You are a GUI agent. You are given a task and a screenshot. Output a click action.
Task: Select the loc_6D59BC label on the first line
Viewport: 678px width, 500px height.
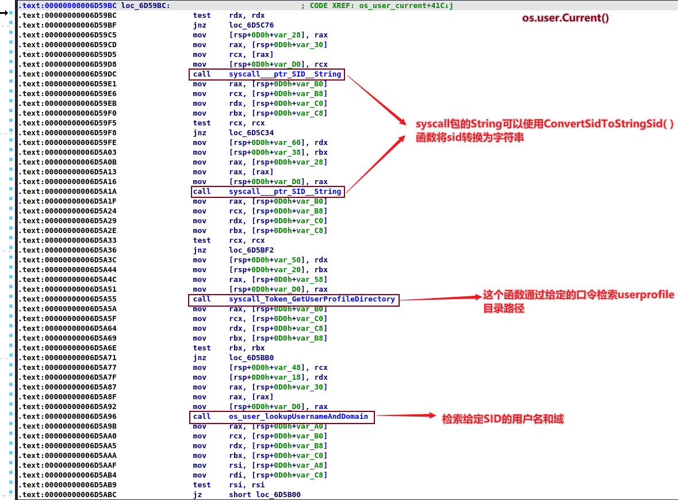[145, 6]
